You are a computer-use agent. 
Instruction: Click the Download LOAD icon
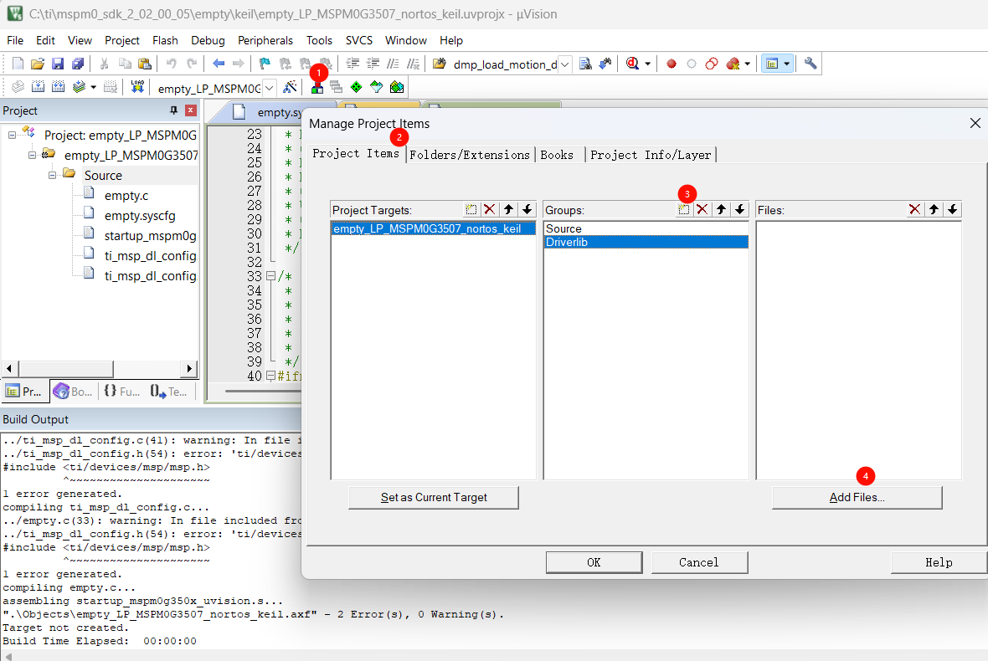coord(137,87)
